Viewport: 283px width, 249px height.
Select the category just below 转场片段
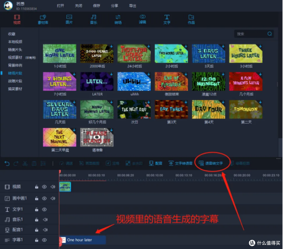click(x=15, y=81)
